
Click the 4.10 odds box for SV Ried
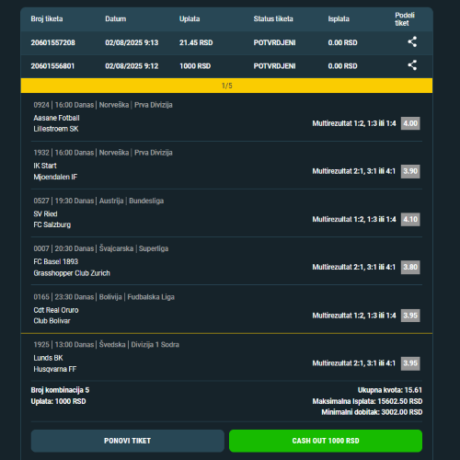coord(410,219)
